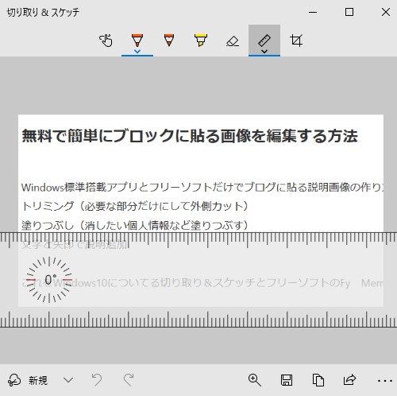Copy the snip to clipboard
Screen dimensions: 397x396
[x=318, y=380]
